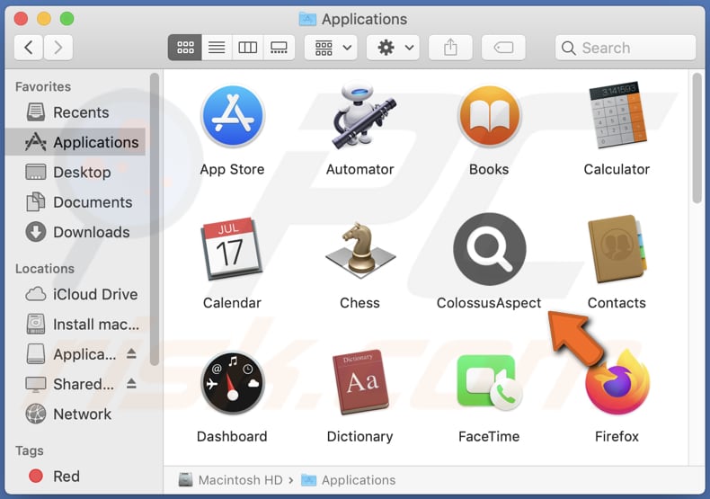Click in the Search field
The width and height of the screenshot is (710, 499).
pos(626,48)
